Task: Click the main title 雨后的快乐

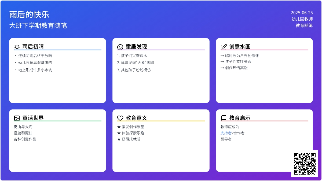Action: [x=29, y=14]
